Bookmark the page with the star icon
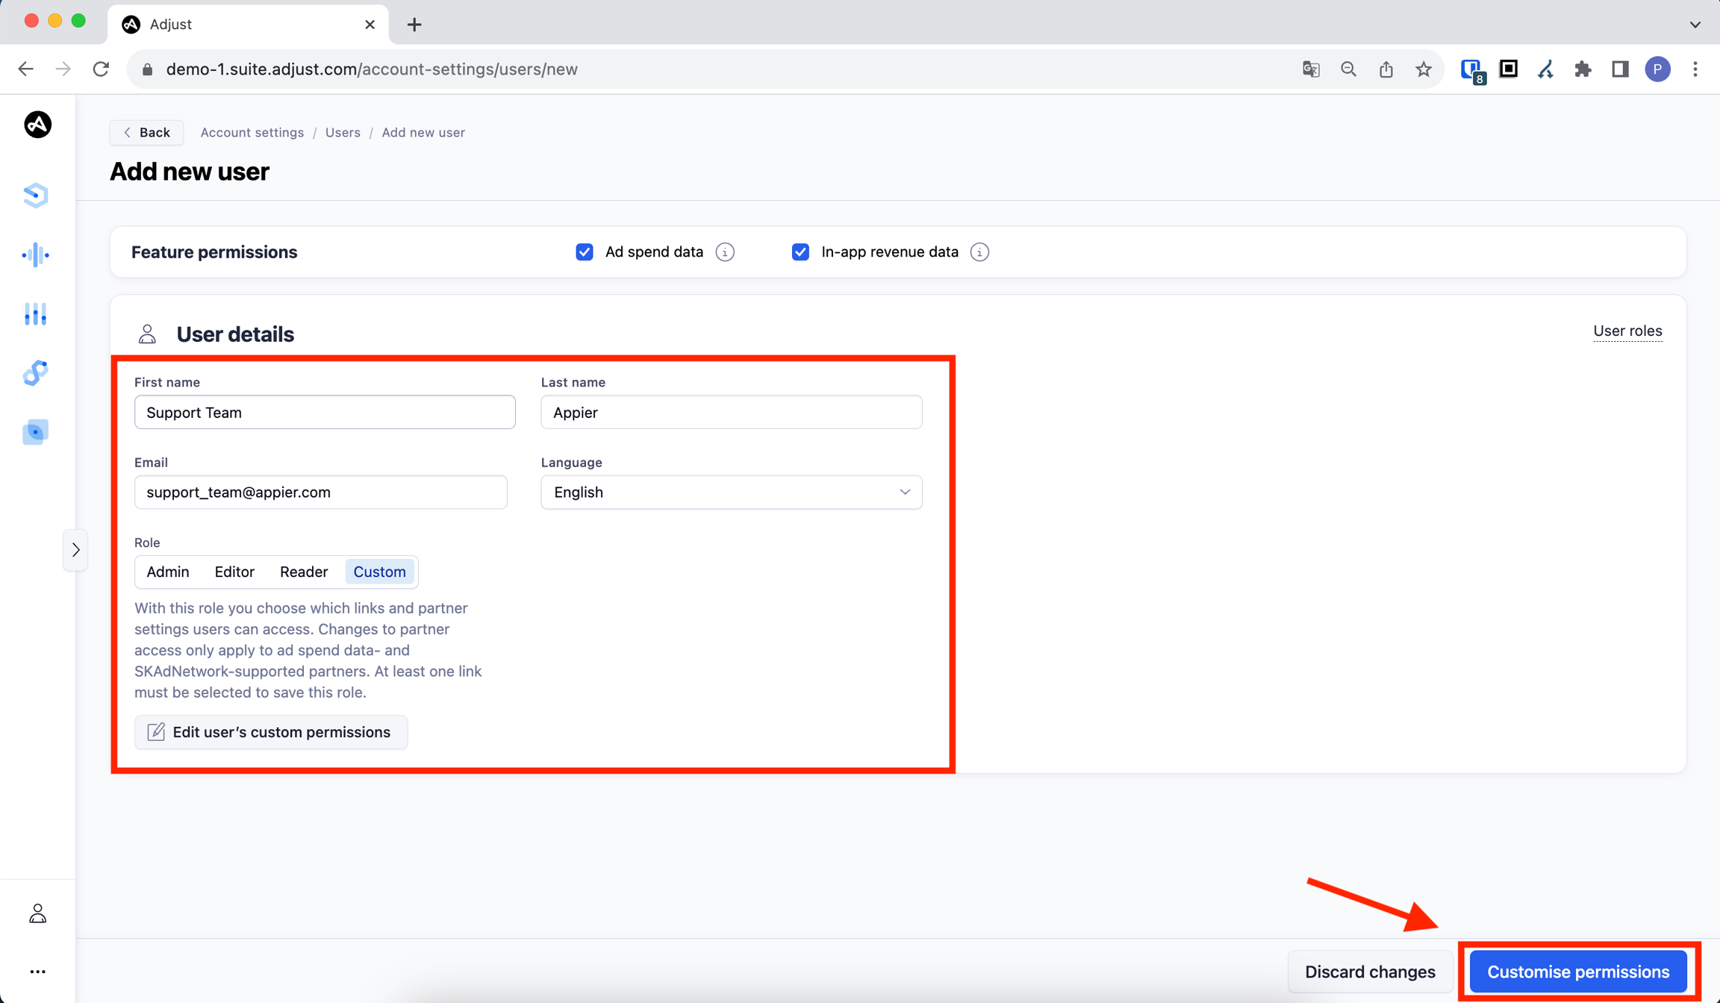The height and width of the screenshot is (1003, 1720). (1424, 69)
